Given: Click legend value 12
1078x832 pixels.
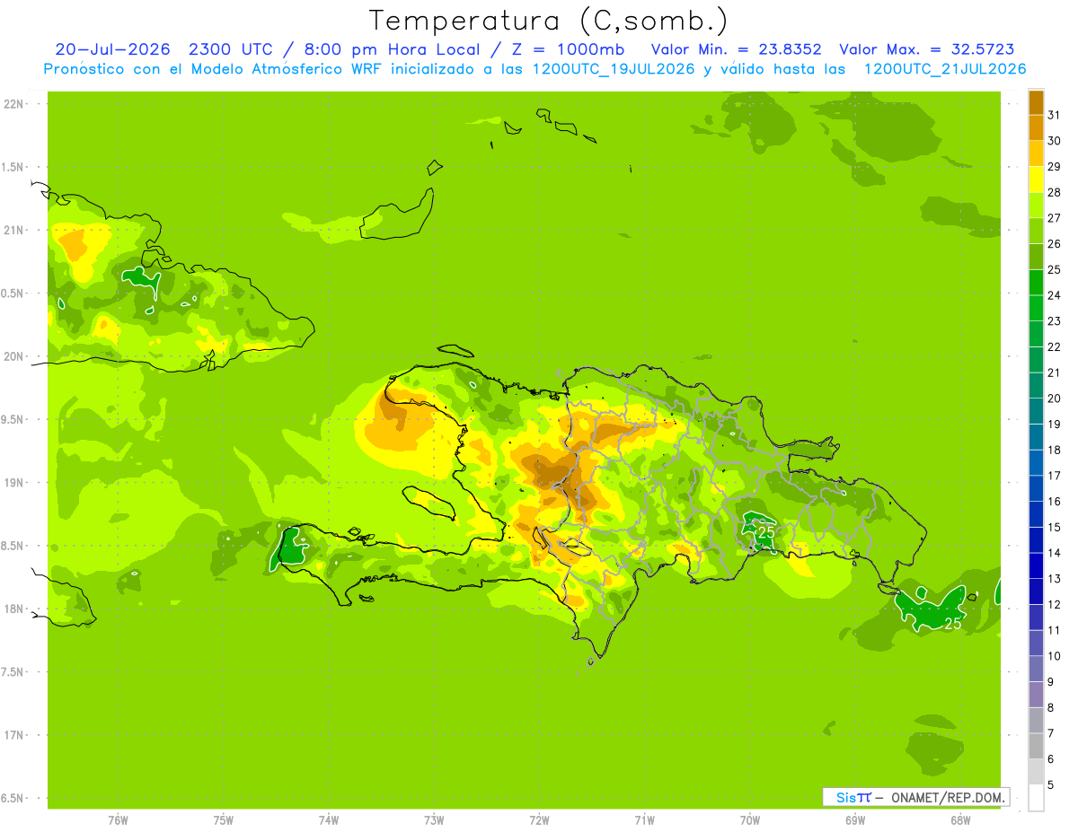Looking at the screenshot, I should 1055,604.
